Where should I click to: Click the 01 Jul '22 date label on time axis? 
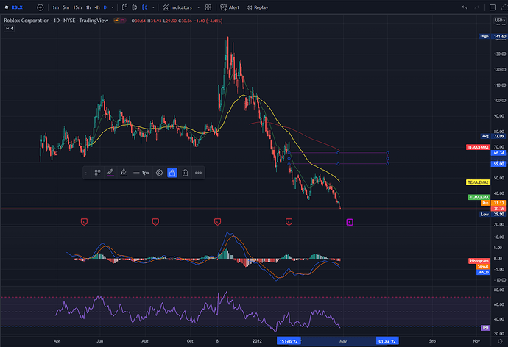click(387, 341)
